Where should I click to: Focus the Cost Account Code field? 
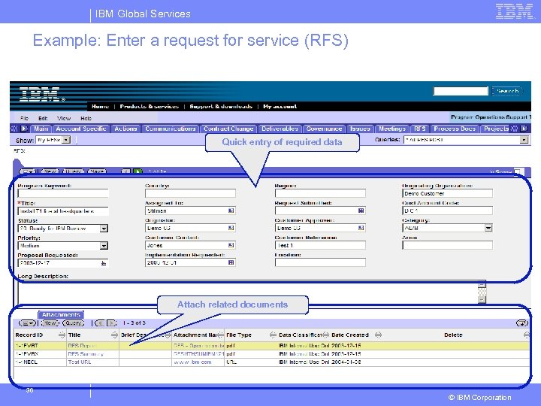pos(448,211)
